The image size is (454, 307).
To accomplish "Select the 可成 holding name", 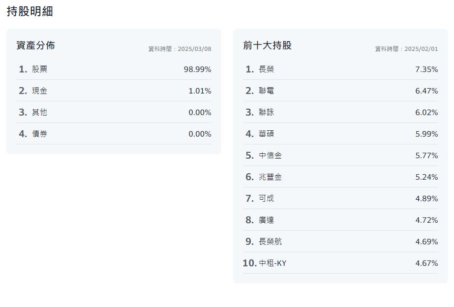I will point(267,198).
